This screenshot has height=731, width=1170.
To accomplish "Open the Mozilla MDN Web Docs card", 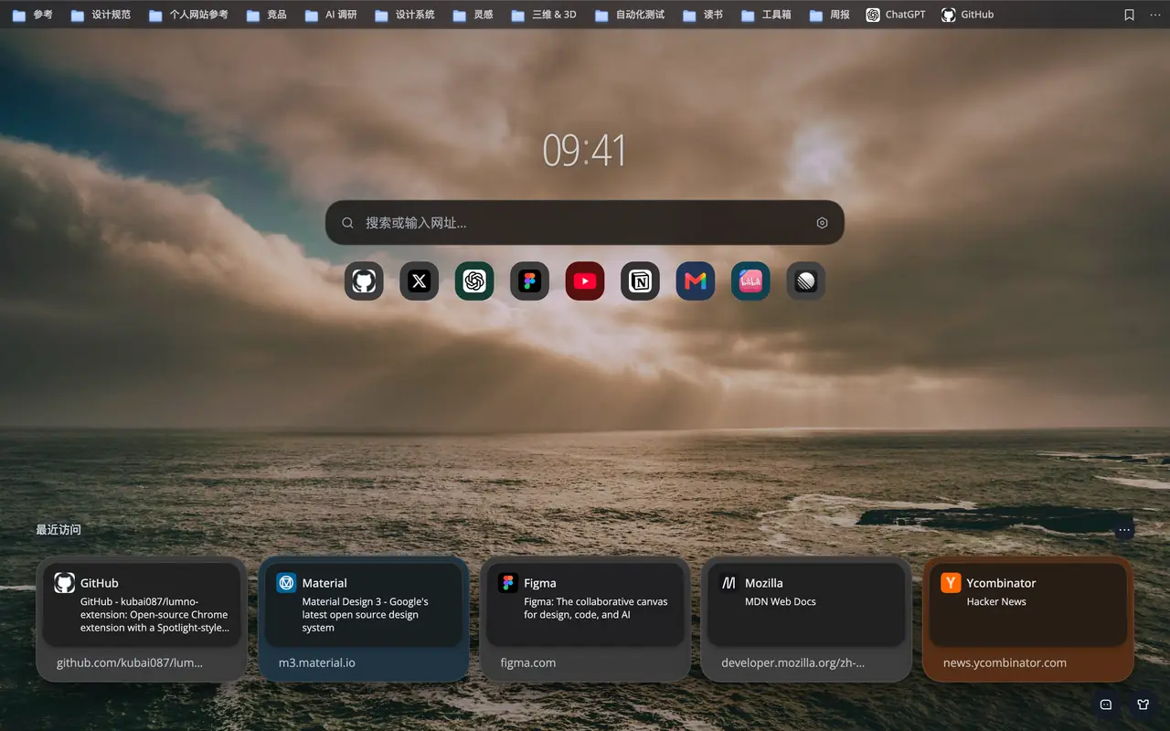I will (x=806, y=619).
